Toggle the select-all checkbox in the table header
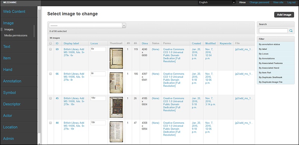The height and width of the screenshot is (145, 299). (x=50, y=43)
